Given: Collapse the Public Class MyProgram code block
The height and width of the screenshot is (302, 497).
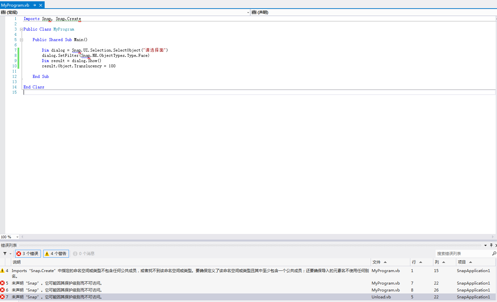Looking at the screenshot, I should pyautogui.click(x=21, y=29).
